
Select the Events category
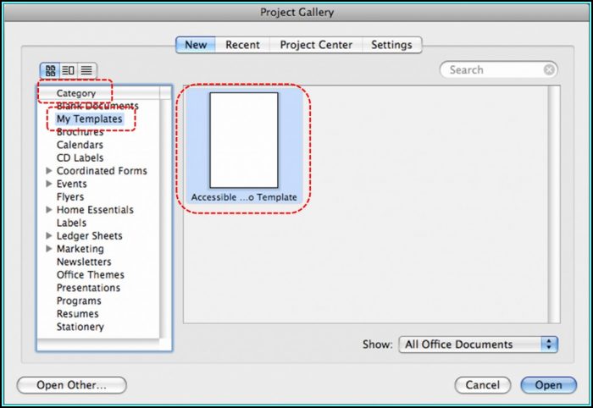pyautogui.click(x=72, y=184)
